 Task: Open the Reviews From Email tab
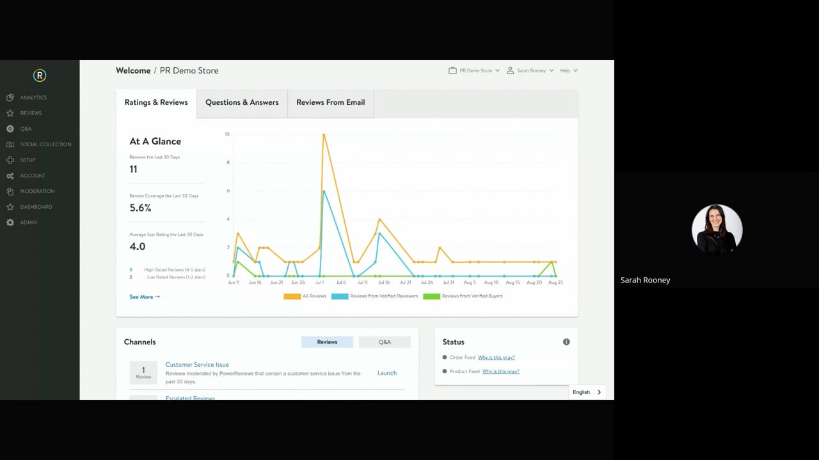pyautogui.click(x=331, y=102)
